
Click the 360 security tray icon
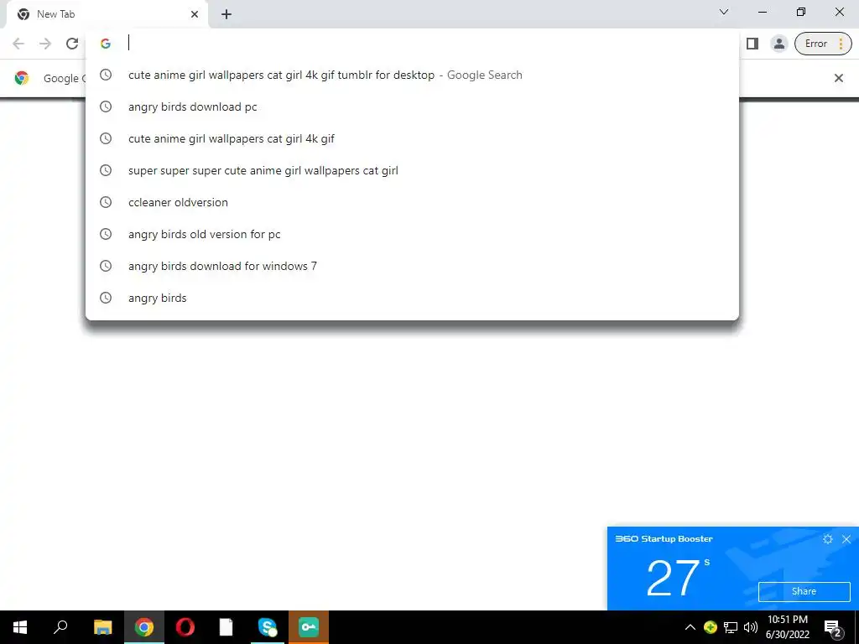pos(710,627)
